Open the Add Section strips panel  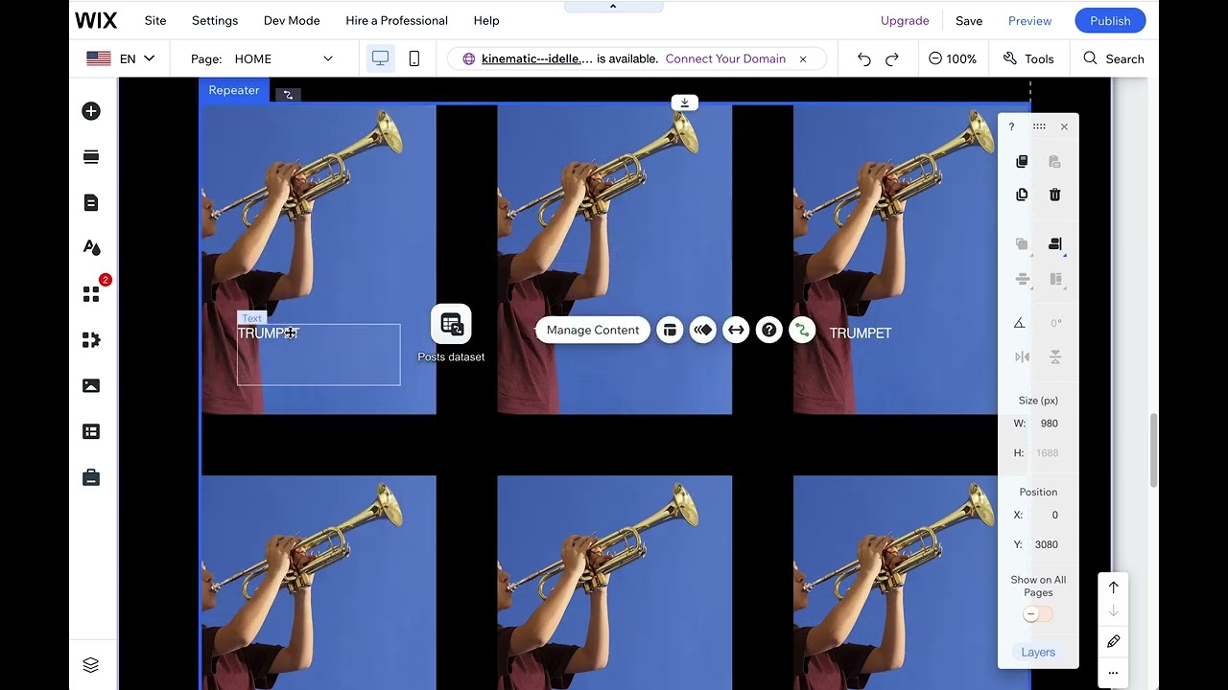coord(91,156)
